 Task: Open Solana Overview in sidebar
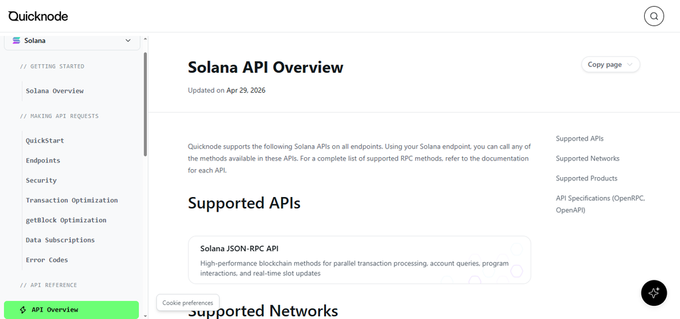pyautogui.click(x=54, y=91)
